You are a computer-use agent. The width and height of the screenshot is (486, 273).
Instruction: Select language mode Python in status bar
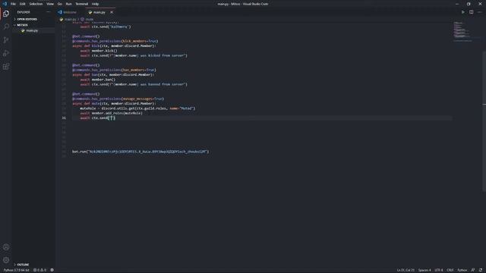tap(462, 270)
